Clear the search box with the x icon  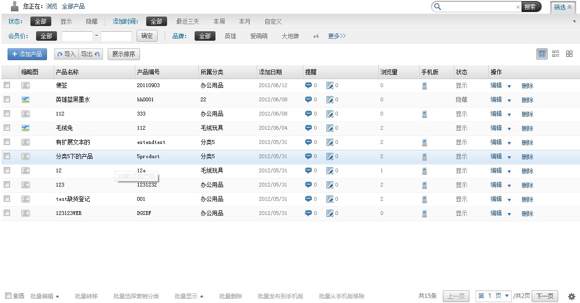(x=518, y=7)
